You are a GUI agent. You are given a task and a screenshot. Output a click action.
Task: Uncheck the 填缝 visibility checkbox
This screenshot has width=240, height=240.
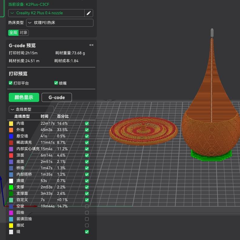click(x=87, y=181)
